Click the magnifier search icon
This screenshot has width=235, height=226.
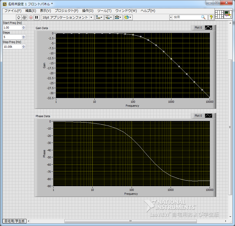point(203,17)
